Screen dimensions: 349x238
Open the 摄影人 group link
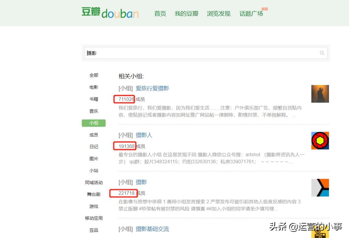[144, 135]
